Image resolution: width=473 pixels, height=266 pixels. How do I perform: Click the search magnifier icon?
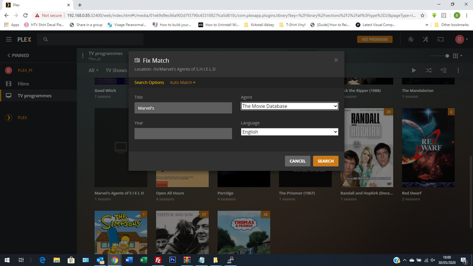coord(46,39)
